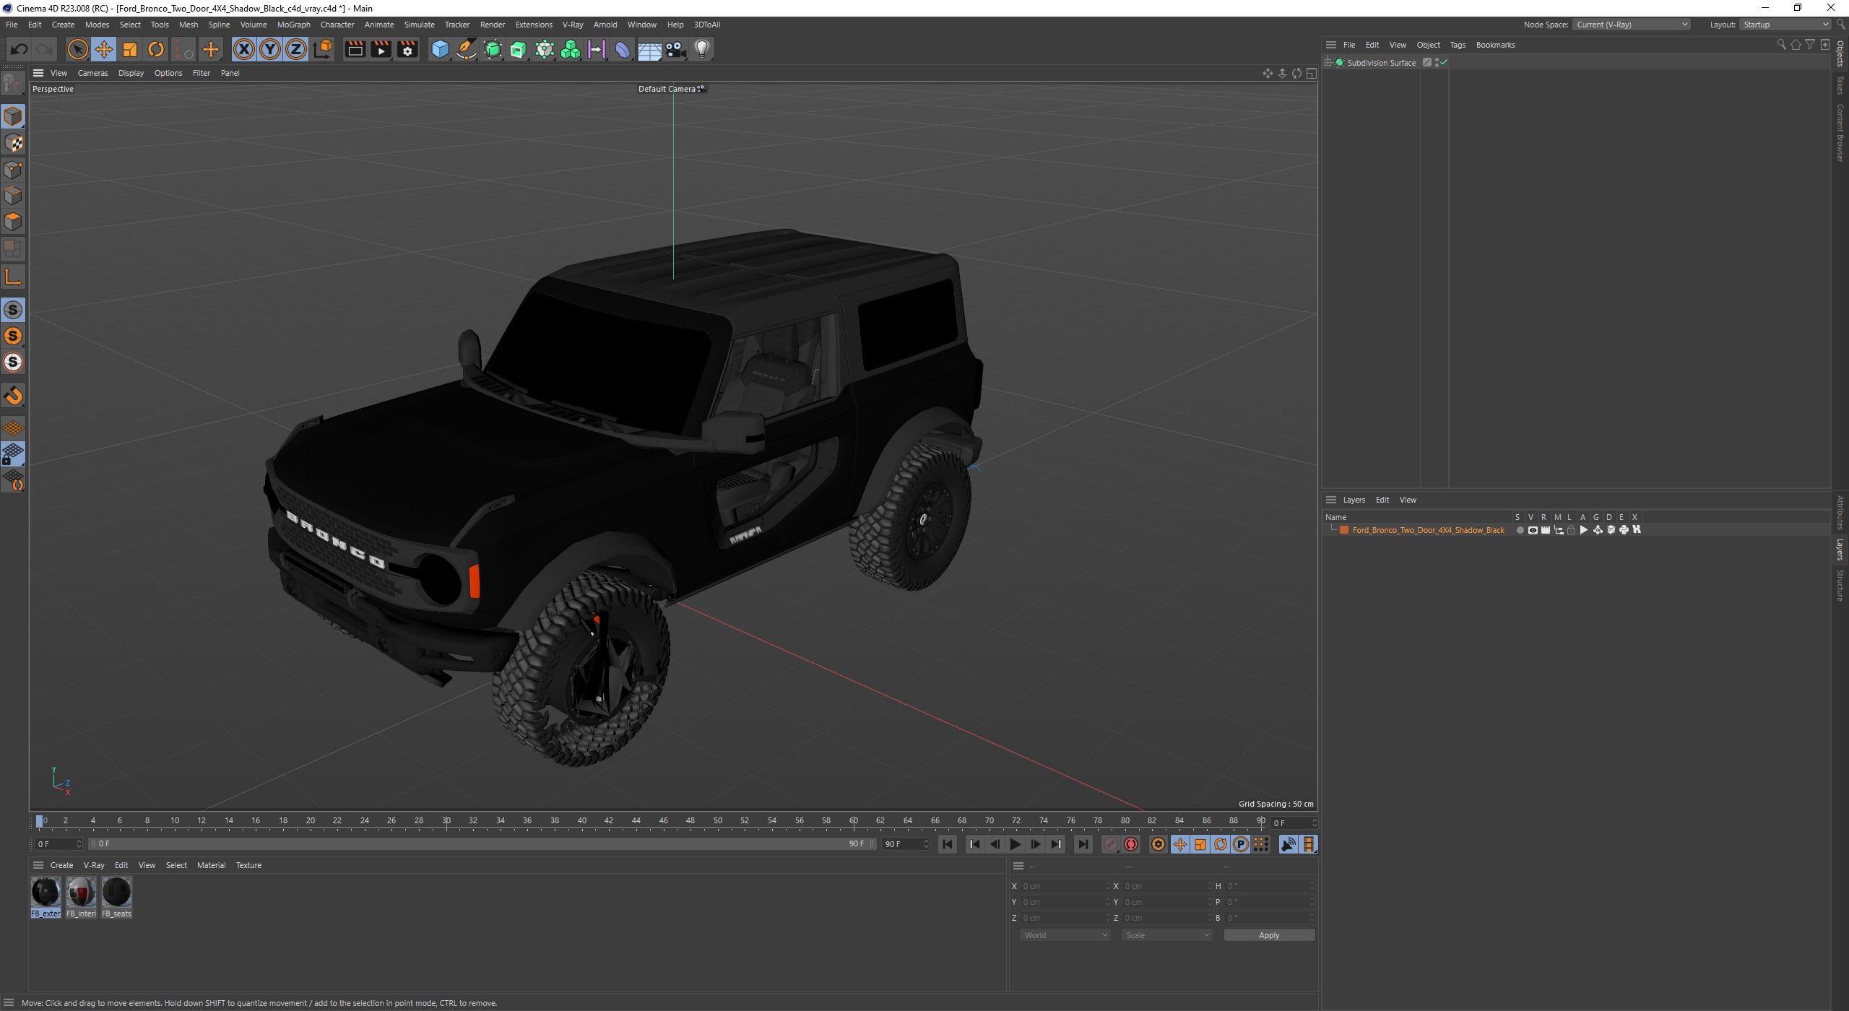
Task: Open the Render menu
Action: 492,25
